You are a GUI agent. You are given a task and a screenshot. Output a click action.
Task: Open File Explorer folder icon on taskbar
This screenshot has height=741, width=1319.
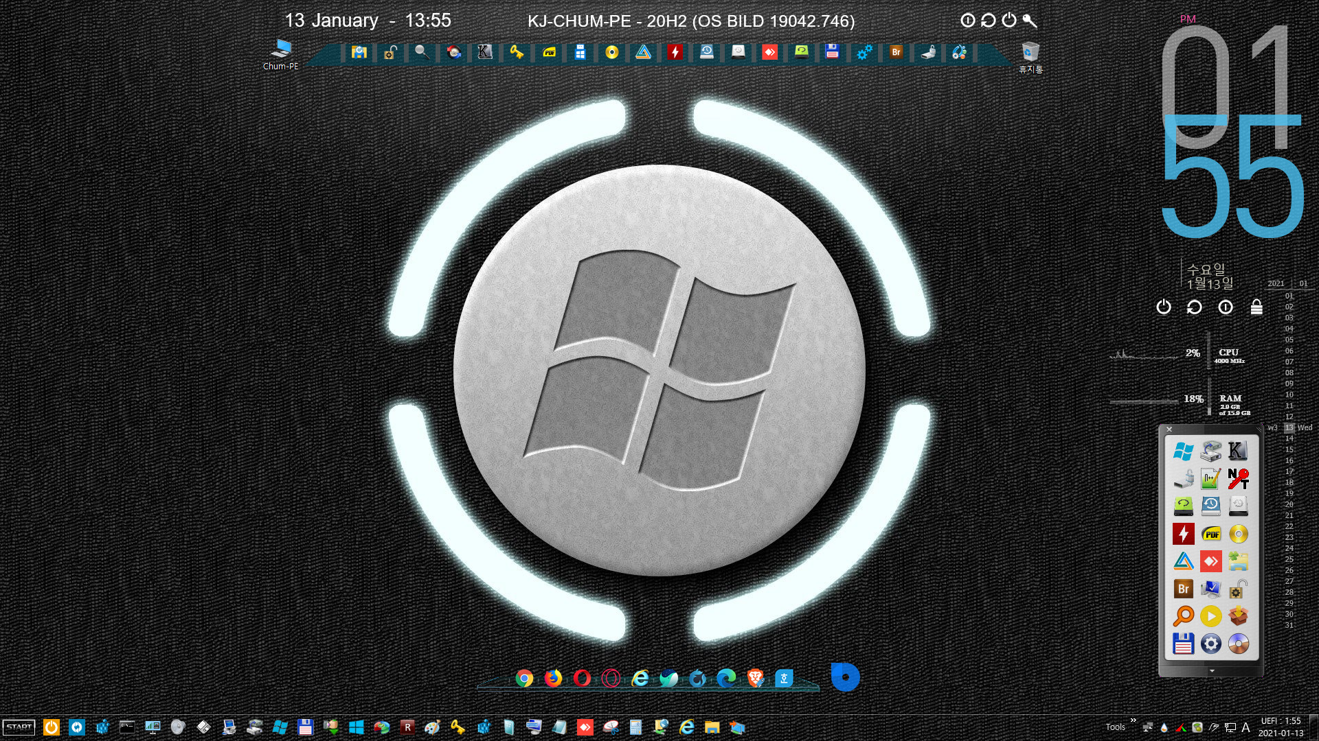click(712, 727)
